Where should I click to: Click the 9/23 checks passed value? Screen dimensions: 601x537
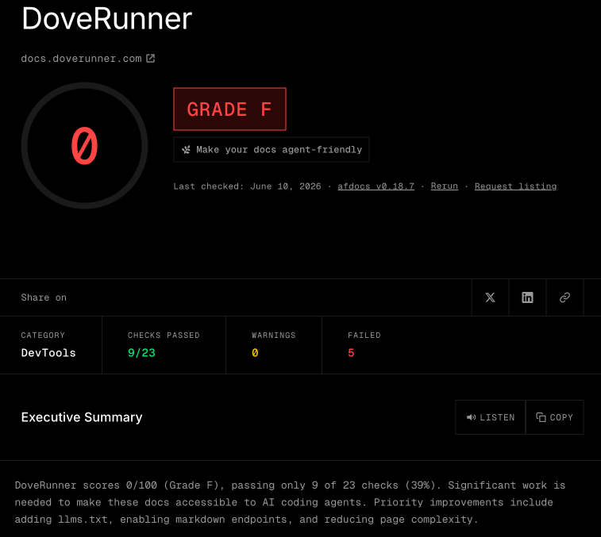tap(141, 353)
